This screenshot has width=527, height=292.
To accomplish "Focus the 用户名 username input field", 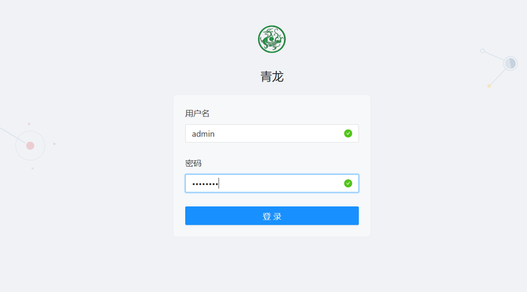I will (272, 133).
